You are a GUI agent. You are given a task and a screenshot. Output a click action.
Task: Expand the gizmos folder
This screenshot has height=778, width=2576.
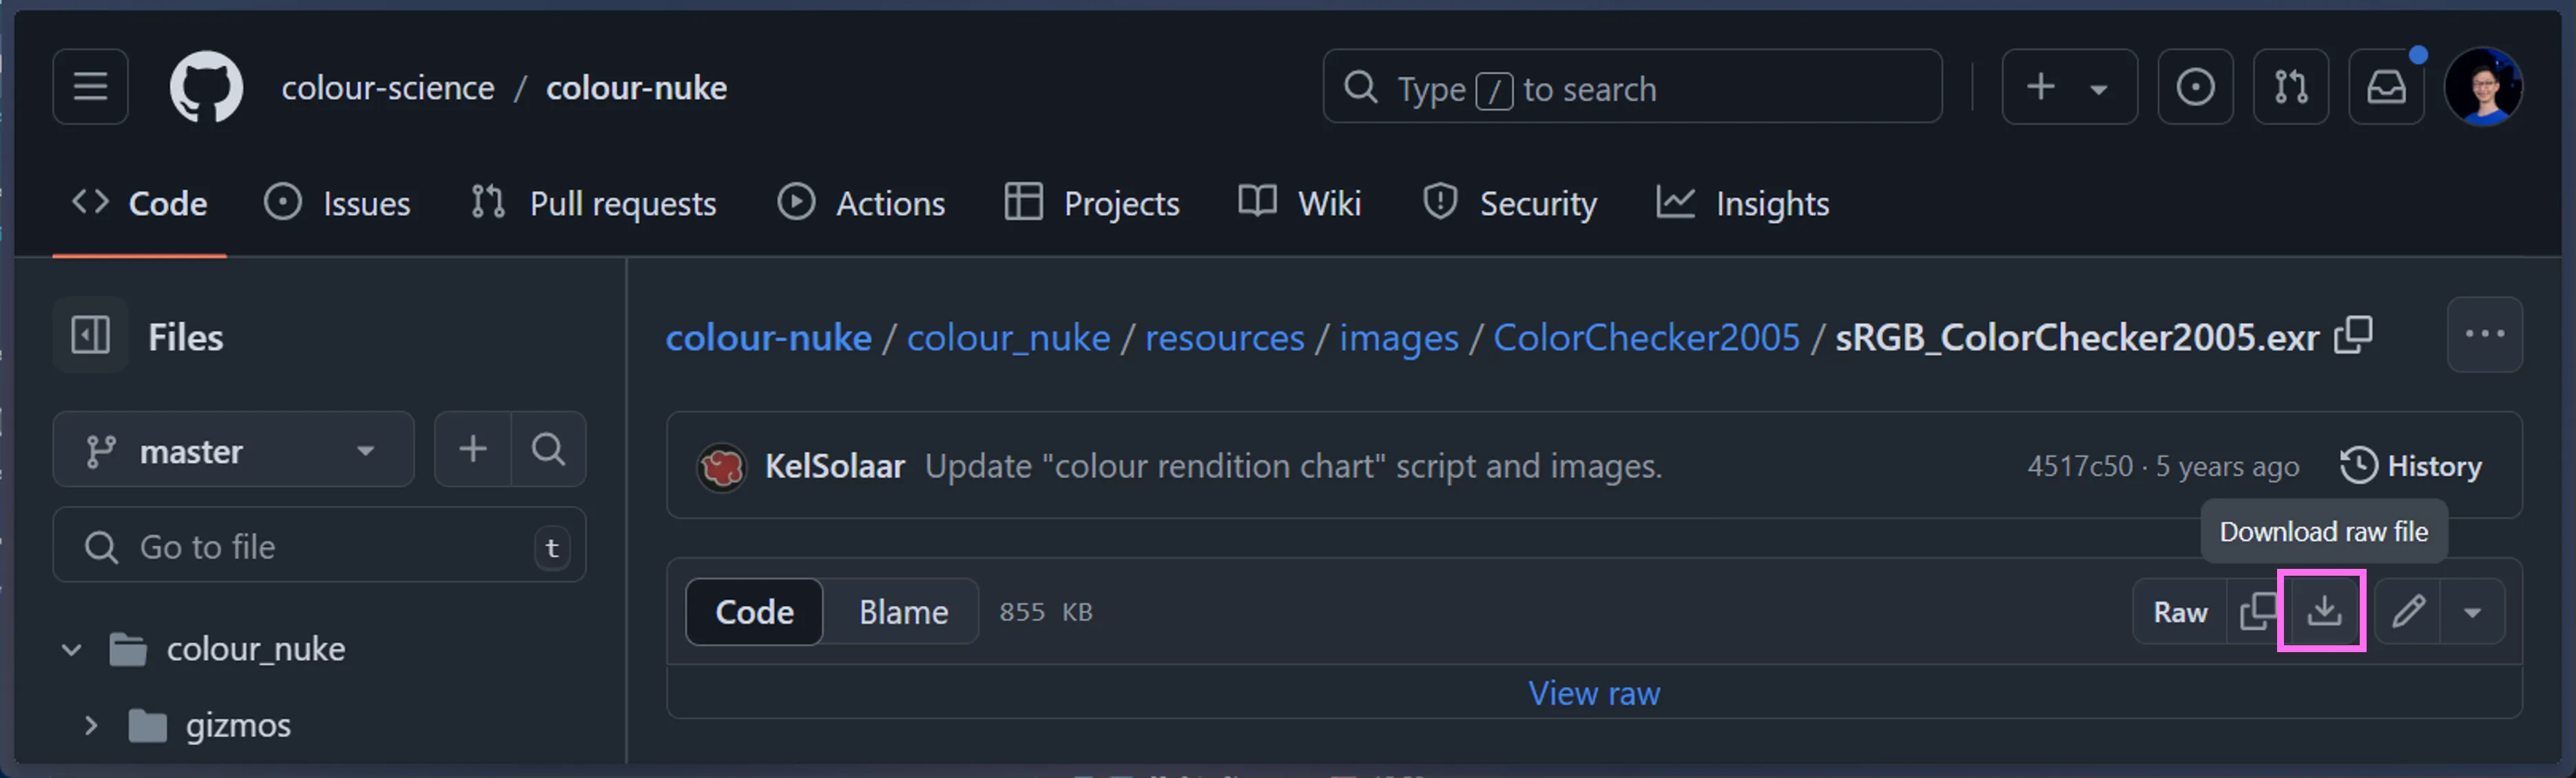coord(91,725)
